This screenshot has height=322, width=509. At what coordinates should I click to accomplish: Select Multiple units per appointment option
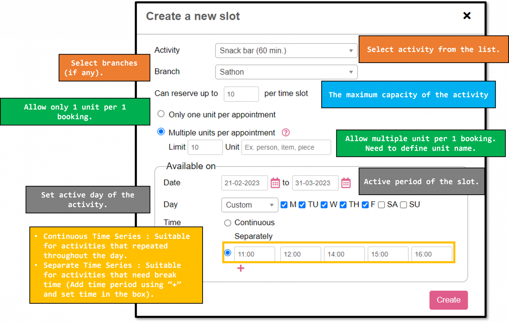pos(161,132)
